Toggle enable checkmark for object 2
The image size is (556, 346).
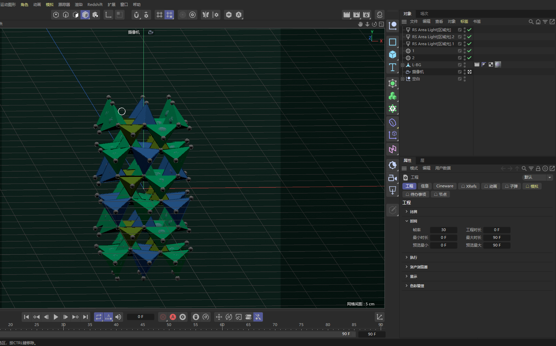(x=470, y=58)
